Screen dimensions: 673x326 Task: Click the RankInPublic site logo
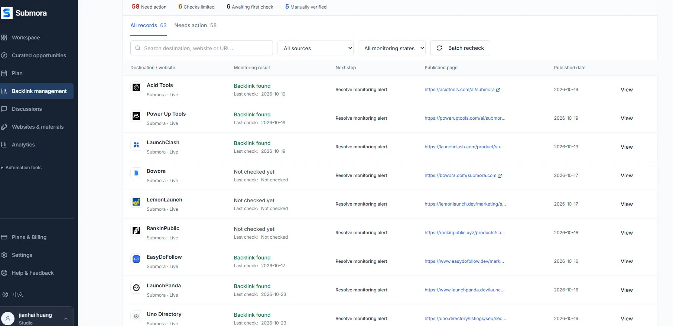tap(136, 230)
